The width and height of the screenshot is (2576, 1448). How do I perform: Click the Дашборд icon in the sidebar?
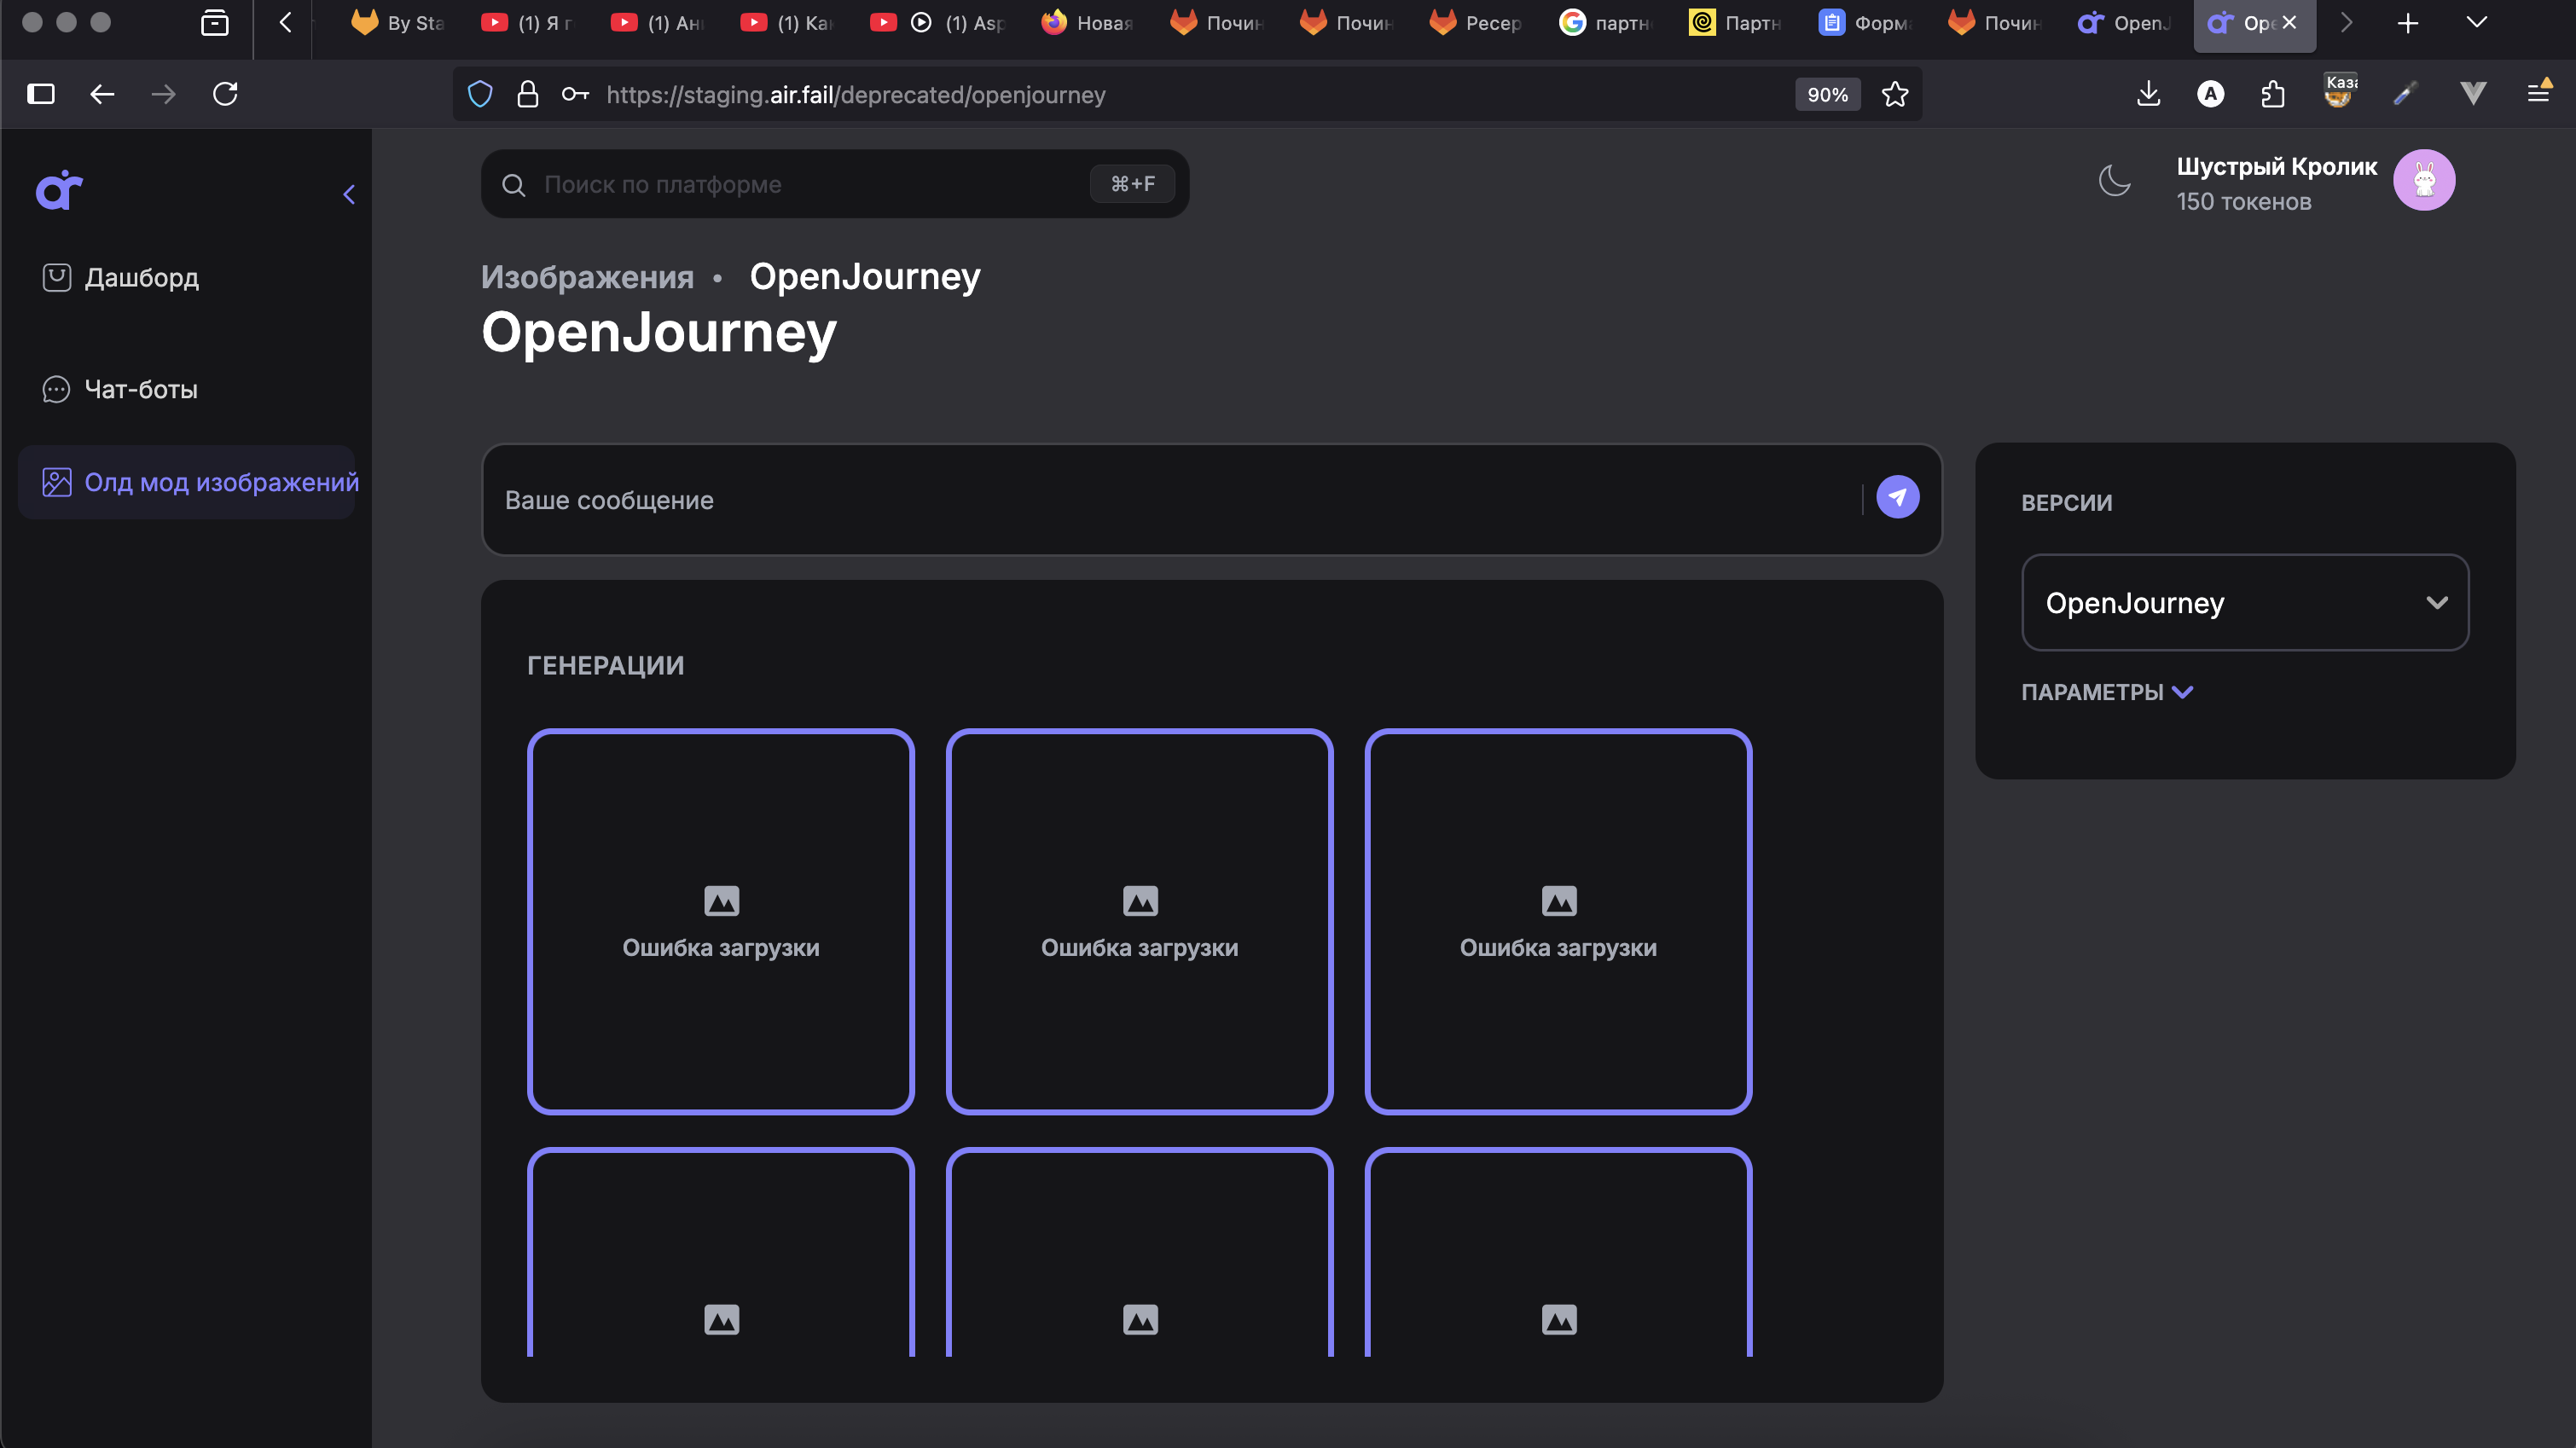click(x=57, y=277)
